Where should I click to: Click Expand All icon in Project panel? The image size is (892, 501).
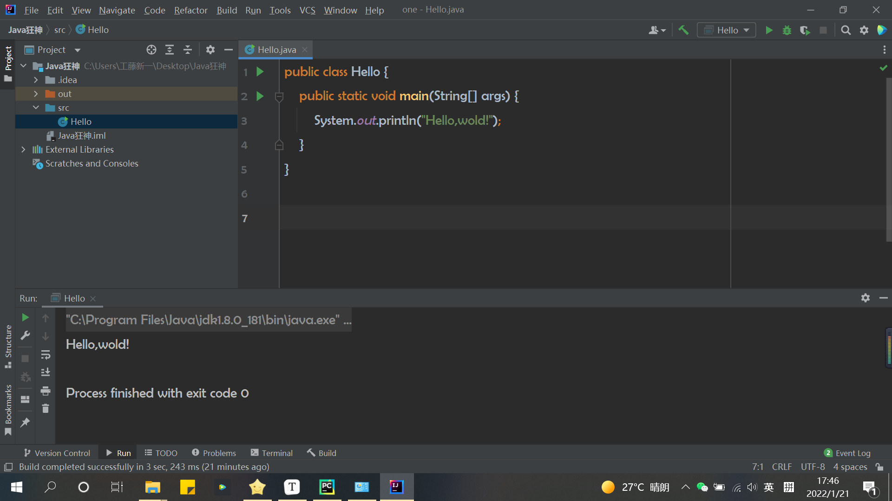tap(170, 50)
